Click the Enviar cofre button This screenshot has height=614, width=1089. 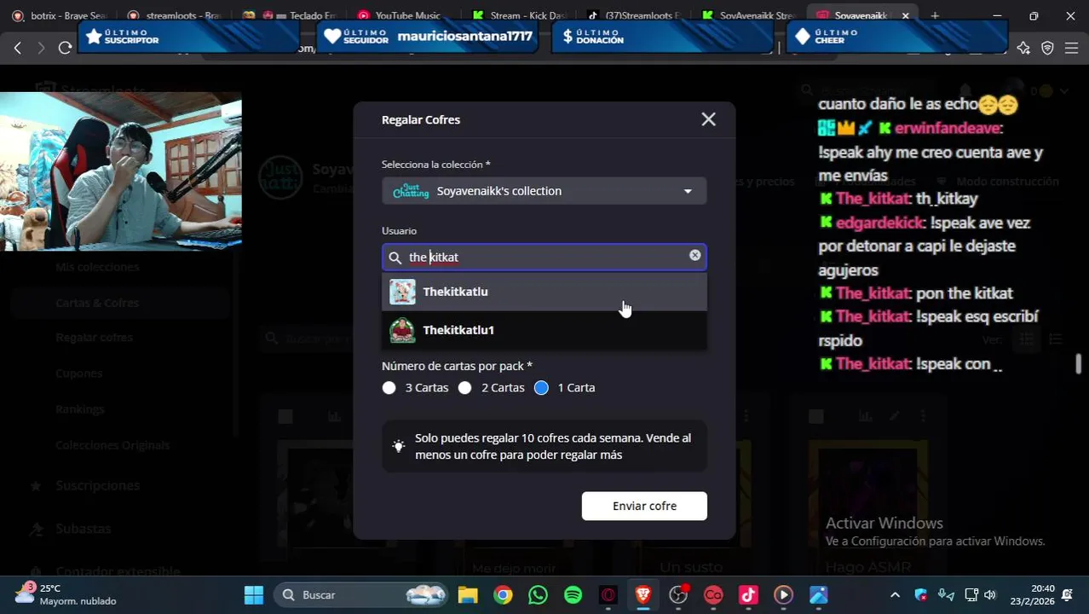coord(644,506)
